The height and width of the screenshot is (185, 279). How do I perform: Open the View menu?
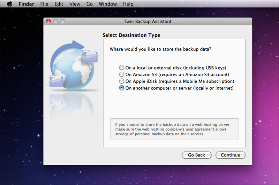75,4
